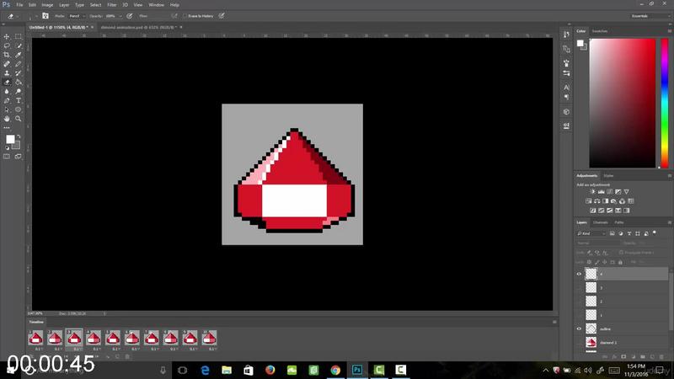The image size is (674, 379).
Task: Open the brush settings panel icon in options bar
Action: click(45, 16)
